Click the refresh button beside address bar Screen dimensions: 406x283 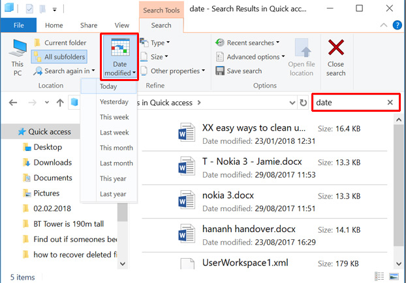click(x=303, y=103)
